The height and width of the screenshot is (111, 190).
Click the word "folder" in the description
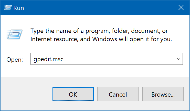point(120,31)
